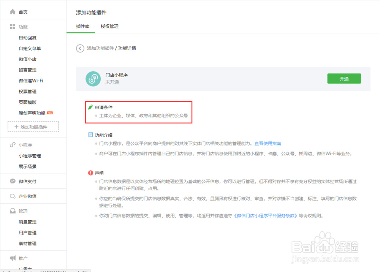The height and width of the screenshot is (272, 380).
Task: Click the 主体为企业、媒体 condition text
Action: coord(144,115)
